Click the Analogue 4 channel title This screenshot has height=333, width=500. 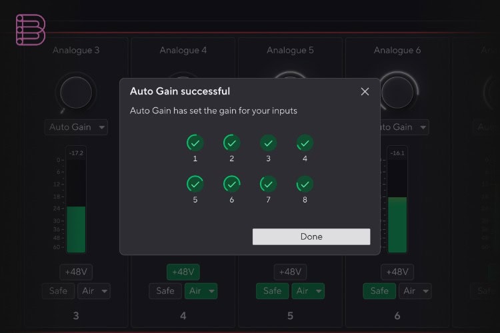point(183,51)
